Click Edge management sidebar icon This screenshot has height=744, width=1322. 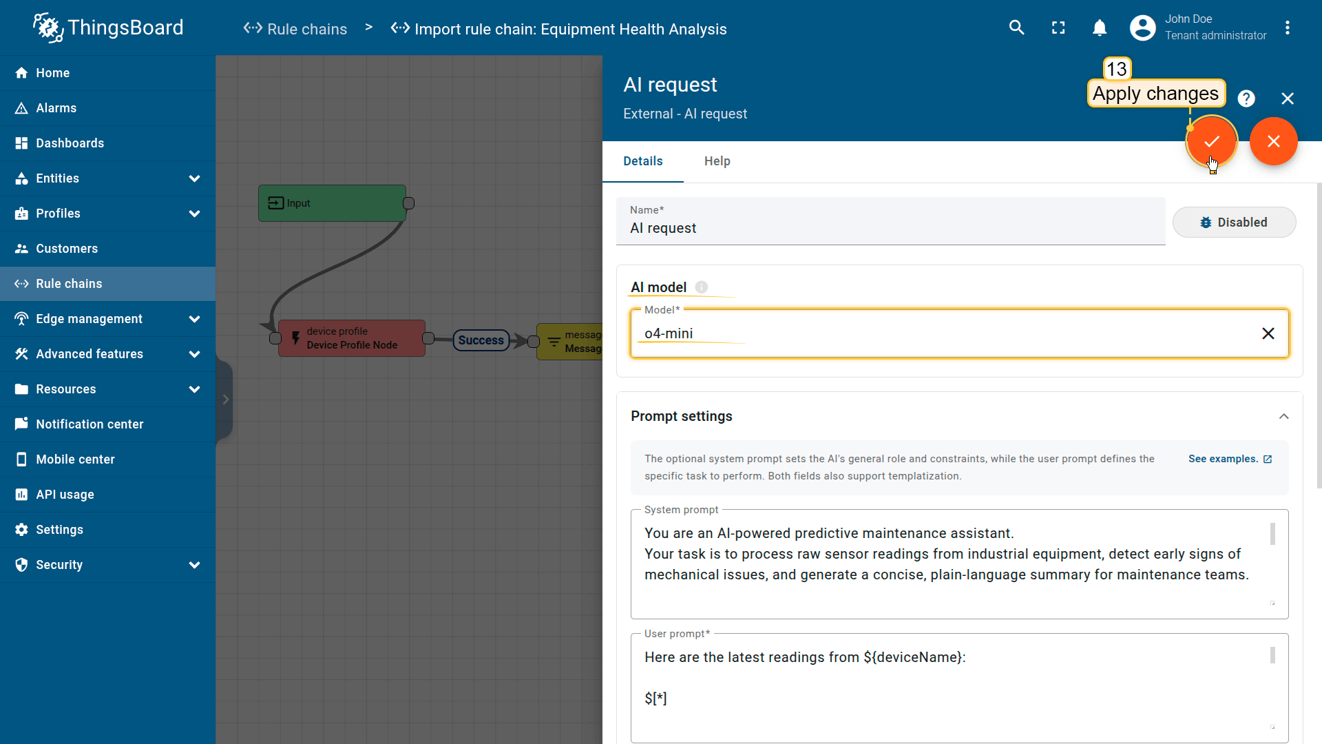(x=21, y=319)
